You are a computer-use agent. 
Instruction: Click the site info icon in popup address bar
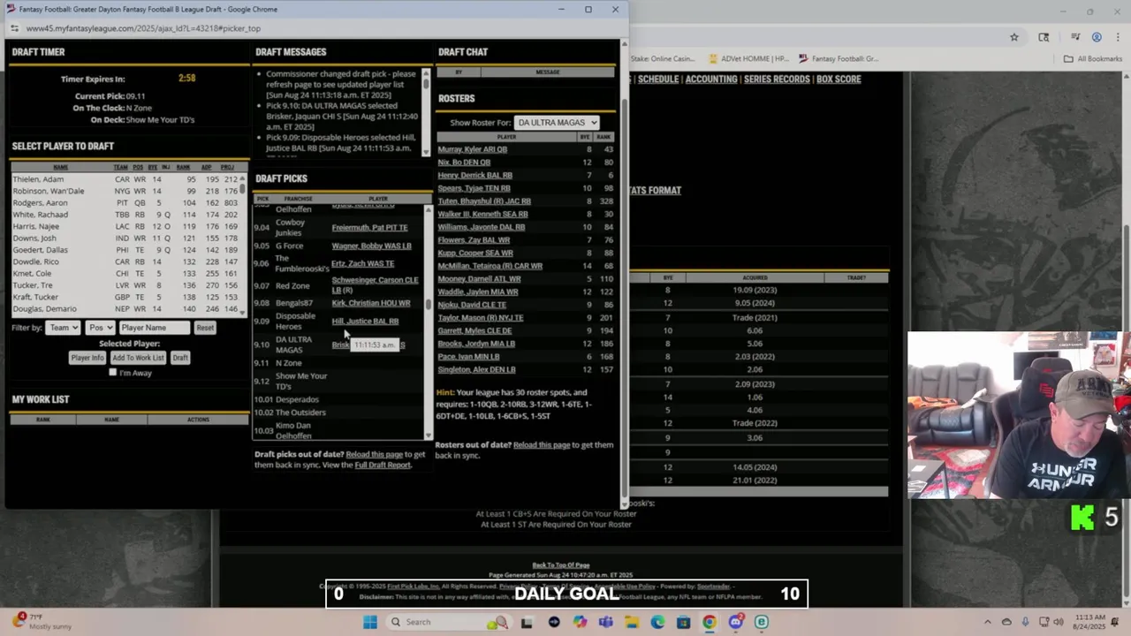pos(15,28)
